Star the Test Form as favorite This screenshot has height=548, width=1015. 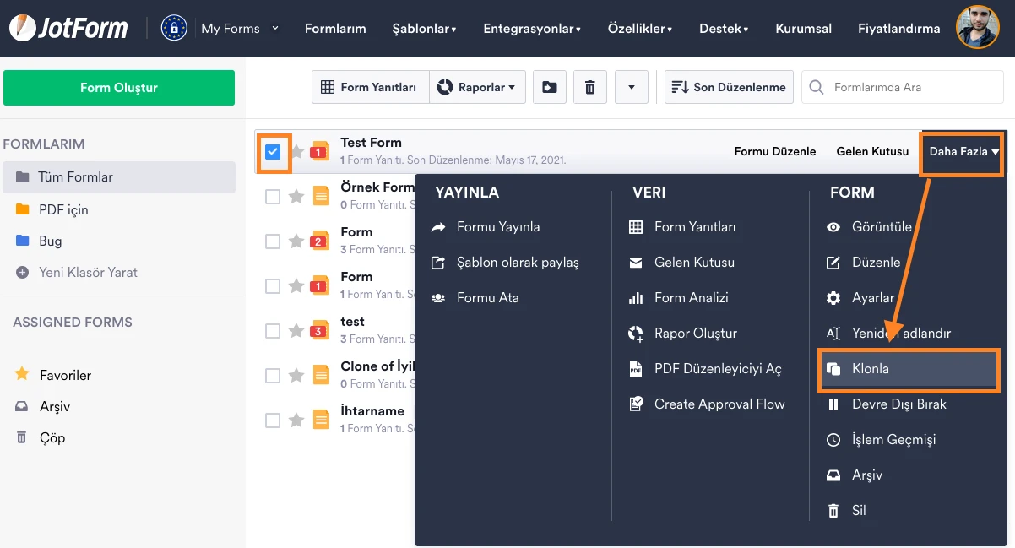[296, 152]
